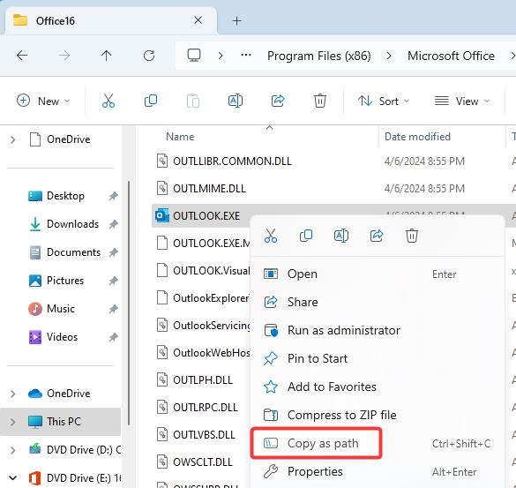The height and width of the screenshot is (488, 516).
Task: Open Desktop in navigation pane
Action: (65, 196)
